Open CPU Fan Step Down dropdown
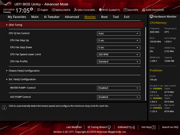Screen dimensions: 180x135 [118, 48]
